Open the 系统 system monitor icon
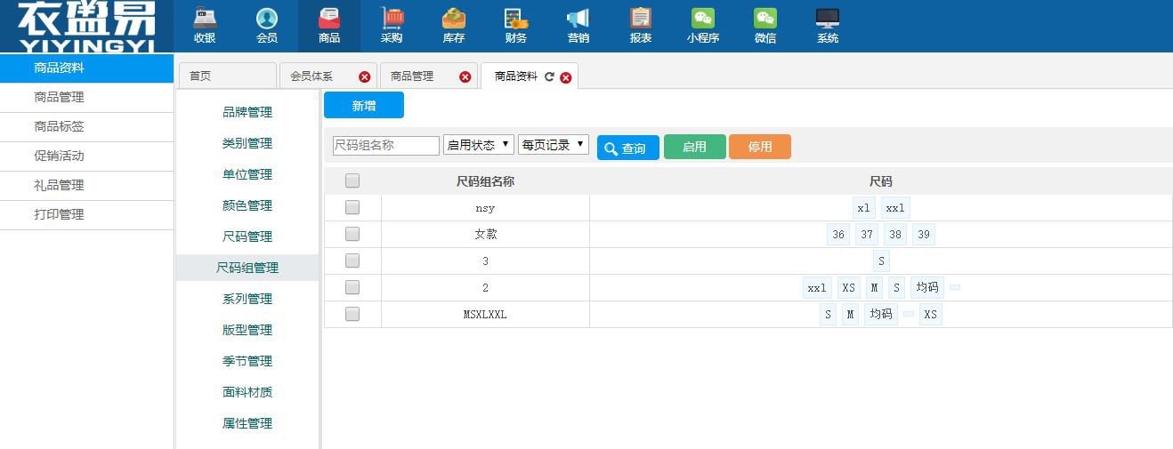 pos(828,19)
